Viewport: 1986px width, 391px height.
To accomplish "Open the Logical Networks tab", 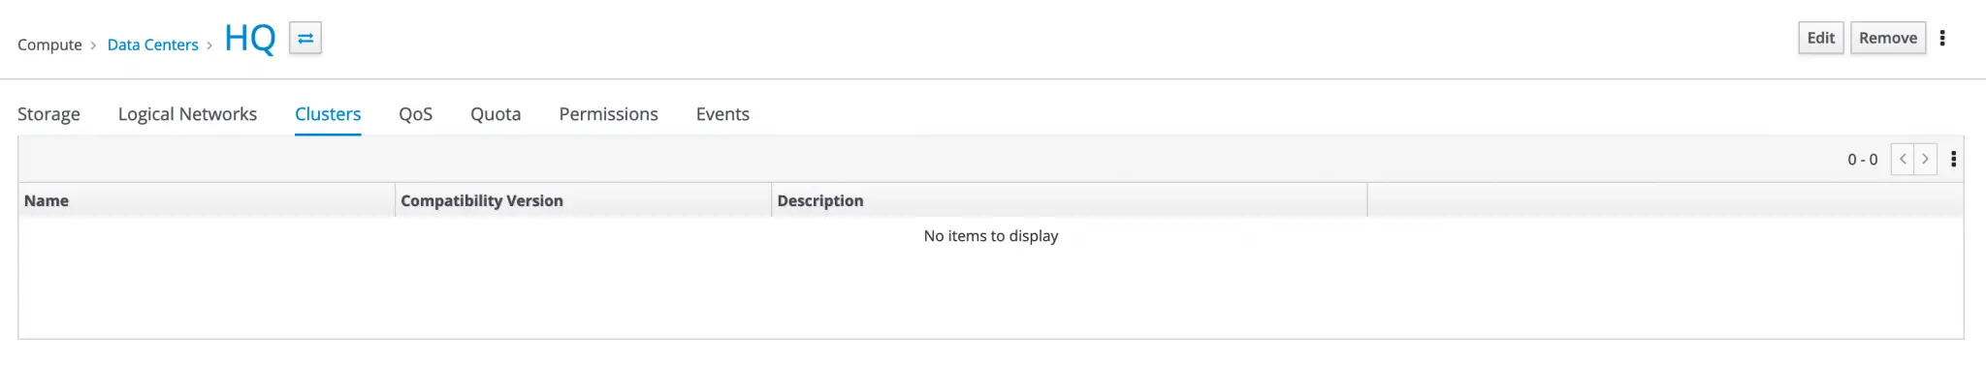I will pyautogui.click(x=187, y=114).
